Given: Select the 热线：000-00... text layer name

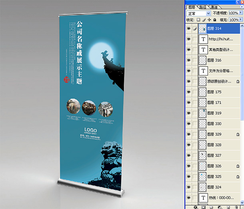Looking at the screenshot, I should (221, 198).
